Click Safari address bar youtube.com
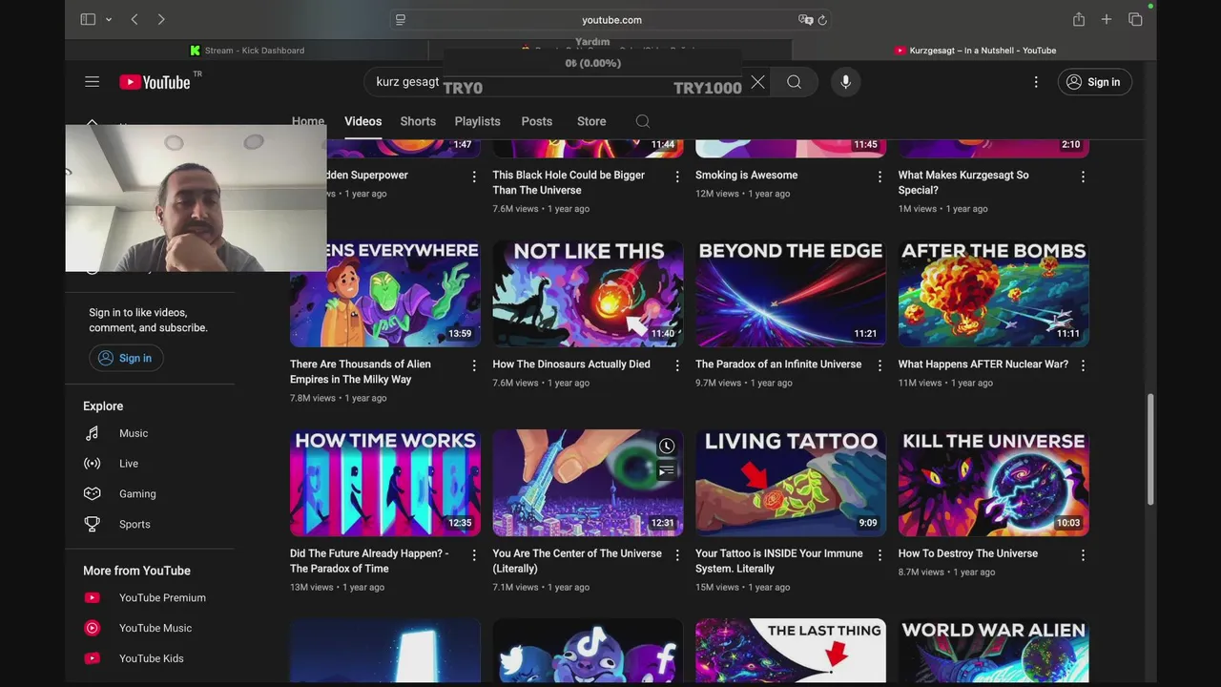1221x687 pixels. click(x=611, y=19)
